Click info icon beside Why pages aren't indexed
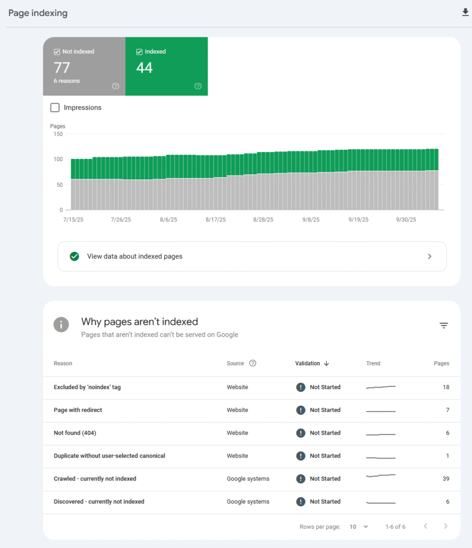 pos(60,324)
